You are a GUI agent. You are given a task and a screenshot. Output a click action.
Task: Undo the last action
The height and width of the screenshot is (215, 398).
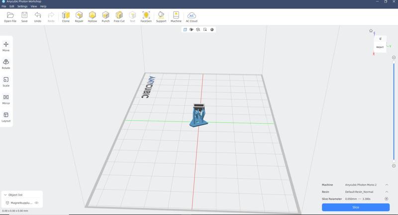(x=38, y=17)
